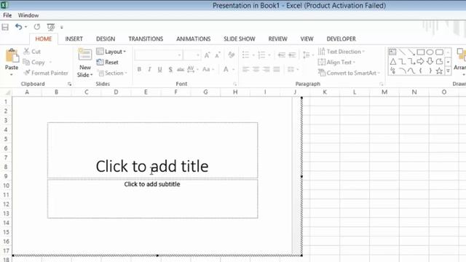Select the Down Arrow shape

[430, 61]
